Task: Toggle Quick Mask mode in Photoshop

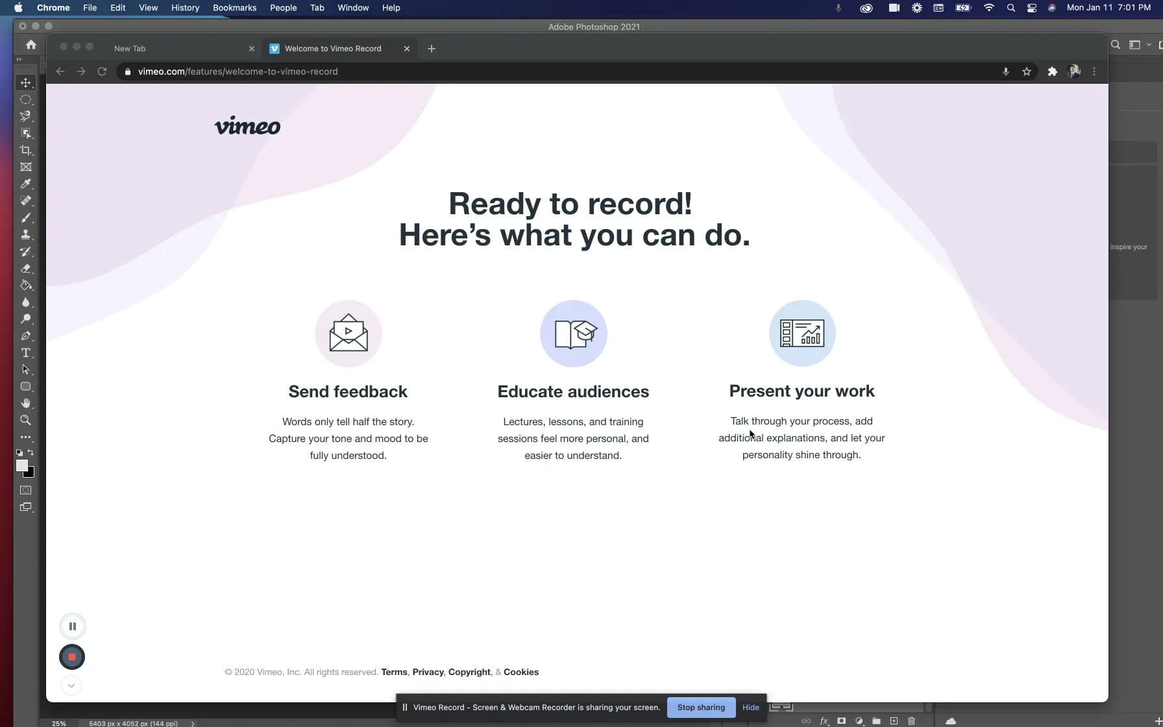Action: pyautogui.click(x=26, y=490)
